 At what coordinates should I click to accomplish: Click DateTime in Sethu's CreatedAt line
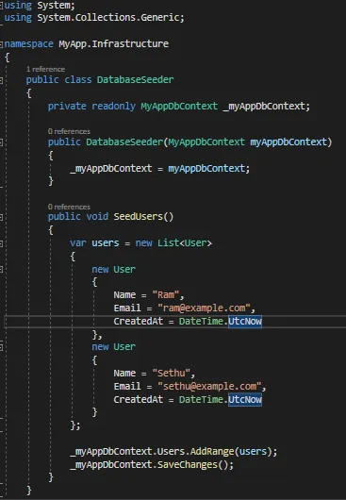point(201,400)
